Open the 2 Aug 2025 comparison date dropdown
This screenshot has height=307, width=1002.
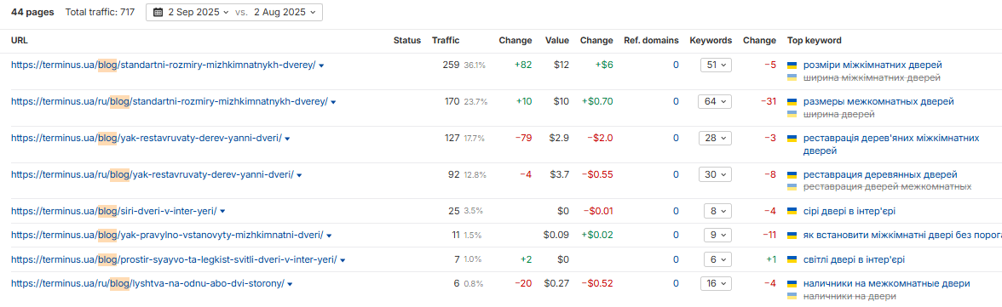coord(285,12)
